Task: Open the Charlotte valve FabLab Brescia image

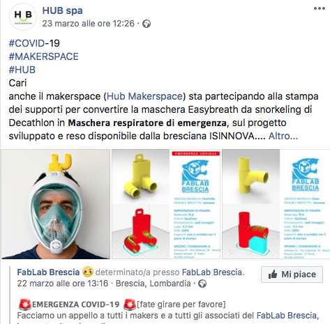Action: 166,204
